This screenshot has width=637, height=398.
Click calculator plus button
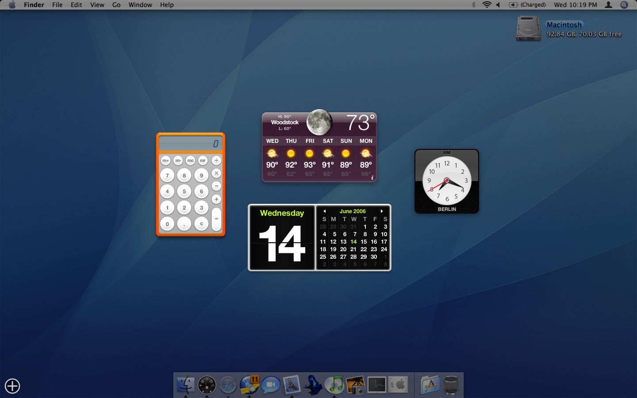click(x=216, y=199)
